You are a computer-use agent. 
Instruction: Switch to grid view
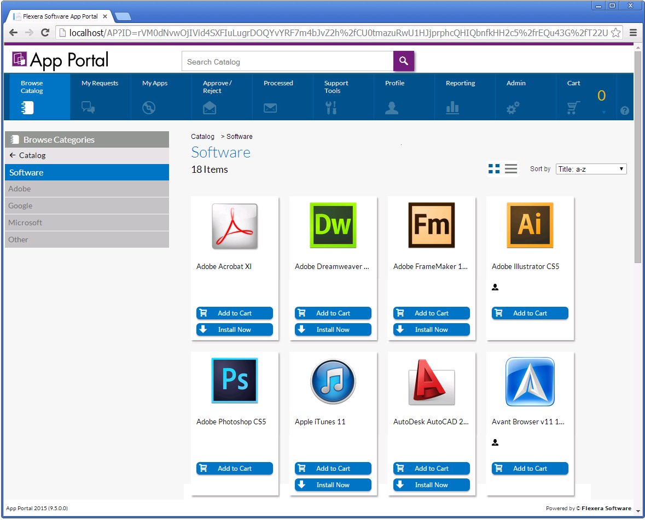pos(495,168)
